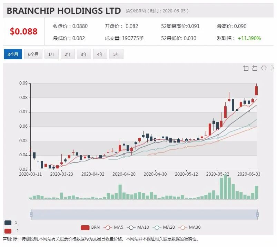Click the 2020-03-11 axis date label
Image resolution: width=277 pixels, height=247 pixels.
click(30, 174)
